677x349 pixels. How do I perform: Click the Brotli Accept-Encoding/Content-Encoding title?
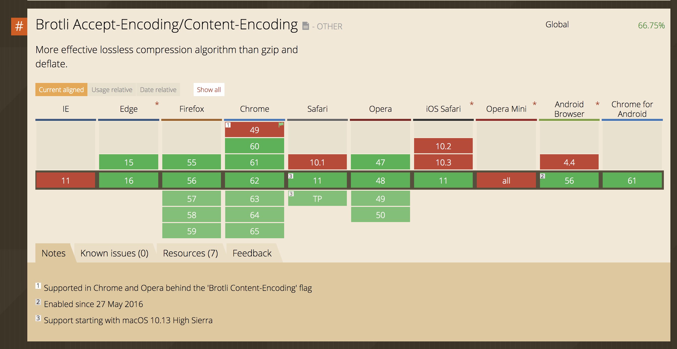tap(167, 25)
